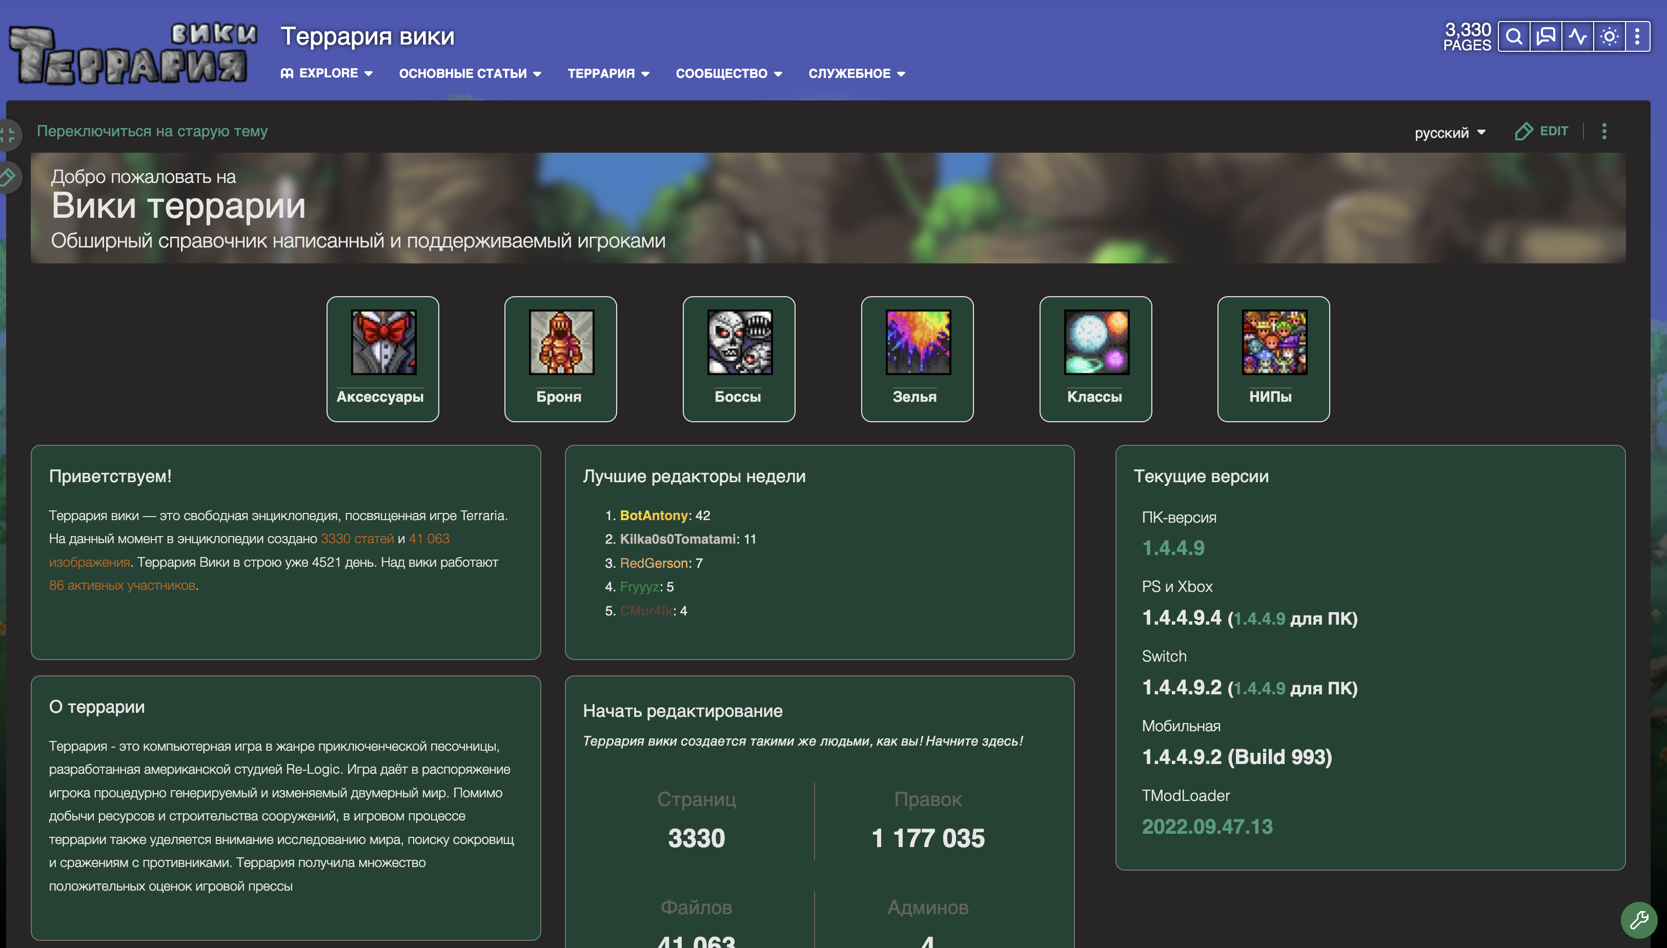Open BotAntony user profile
Image resolution: width=1667 pixels, height=948 pixels.
pyautogui.click(x=654, y=515)
